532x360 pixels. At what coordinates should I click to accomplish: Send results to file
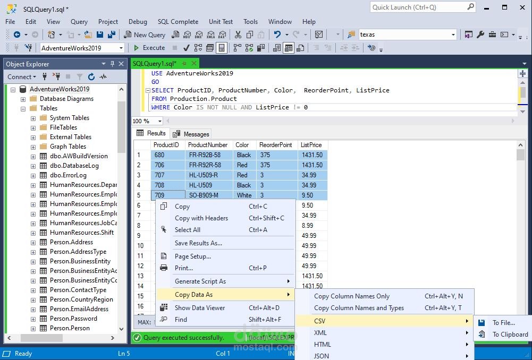(x=300, y=48)
